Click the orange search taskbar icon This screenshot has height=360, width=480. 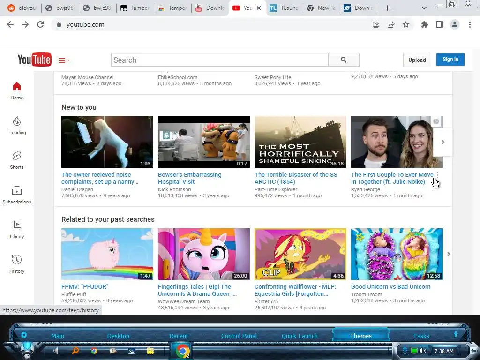[75, 351]
